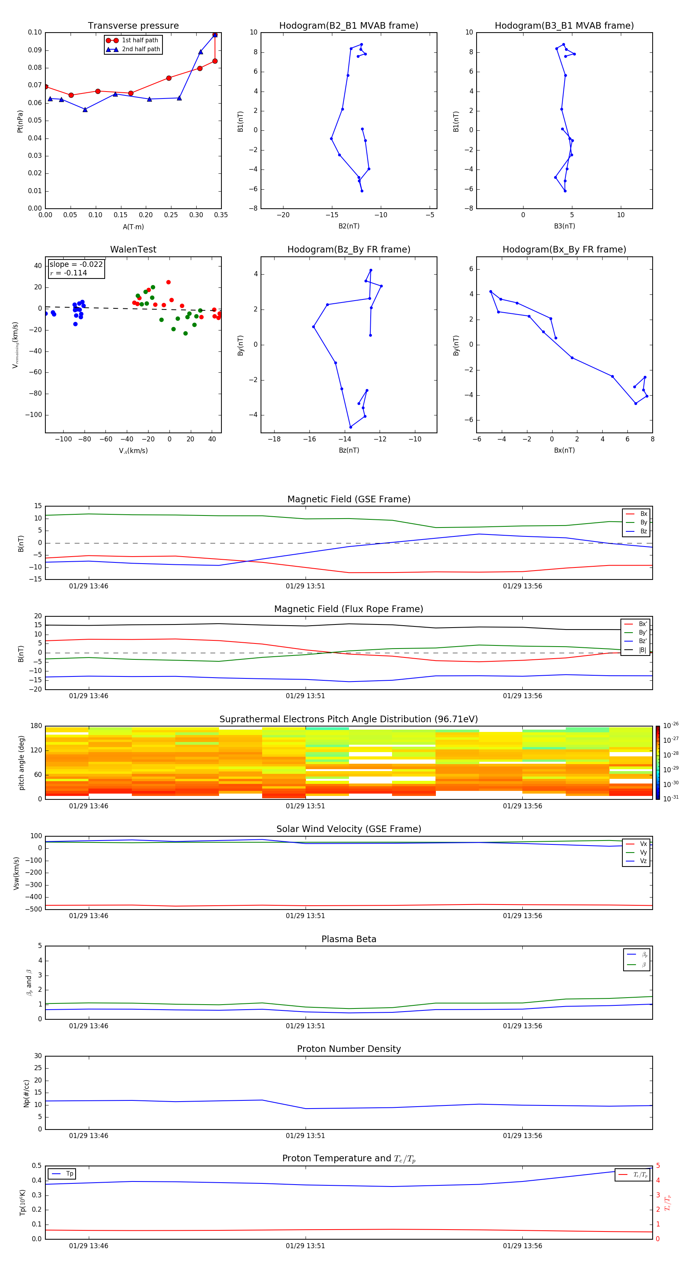Click 'Magnetic Field (Flux Rope Frame)' title
Screen dimensions: 698x1280
coord(349,609)
